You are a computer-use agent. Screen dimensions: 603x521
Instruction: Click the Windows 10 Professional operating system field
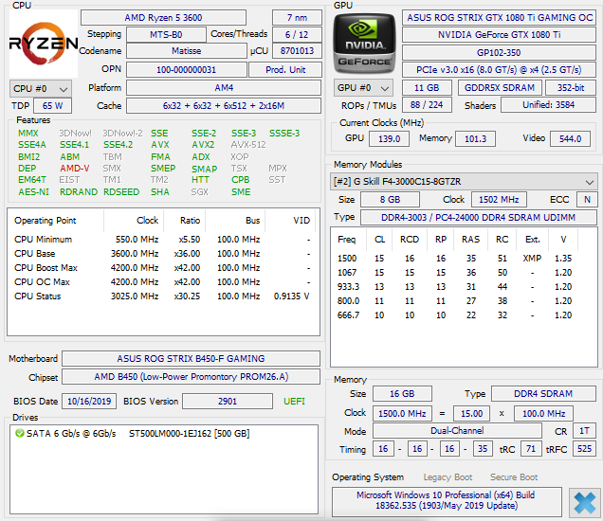446,502
